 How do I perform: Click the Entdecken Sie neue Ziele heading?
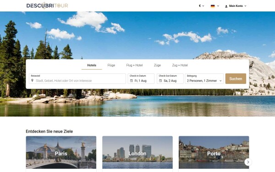click(x=49, y=131)
